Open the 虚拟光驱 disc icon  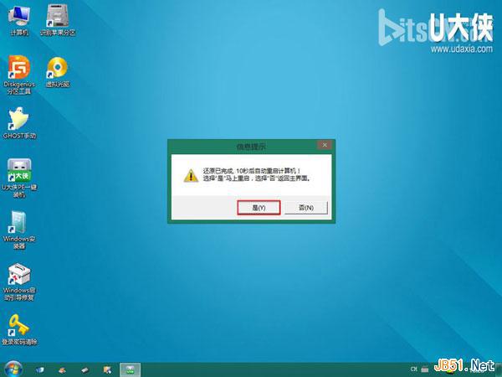point(58,72)
